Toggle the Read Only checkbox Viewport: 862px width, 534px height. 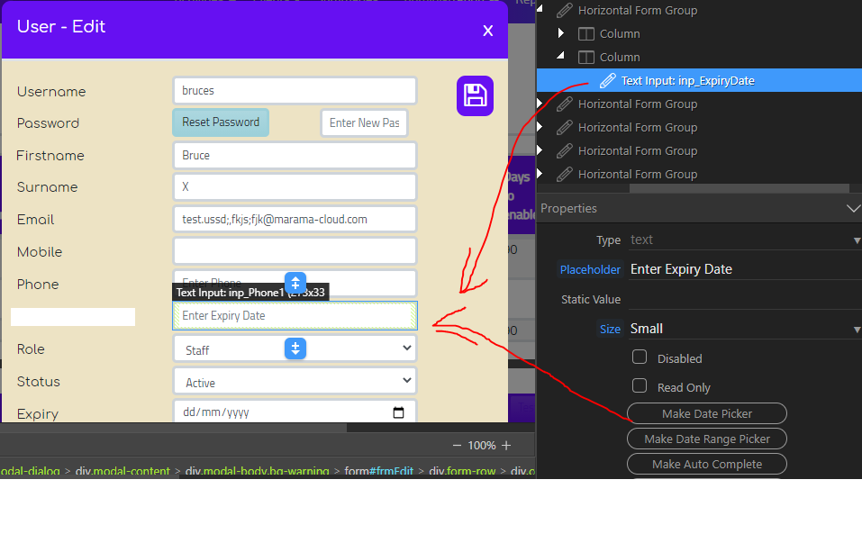tap(640, 385)
